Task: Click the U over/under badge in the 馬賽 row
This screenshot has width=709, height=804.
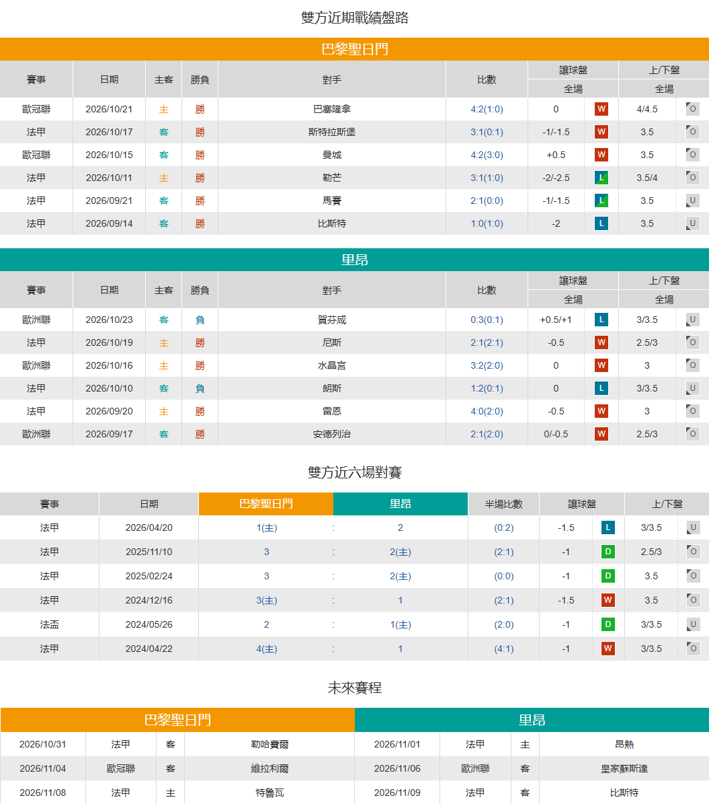Action: [x=693, y=200]
